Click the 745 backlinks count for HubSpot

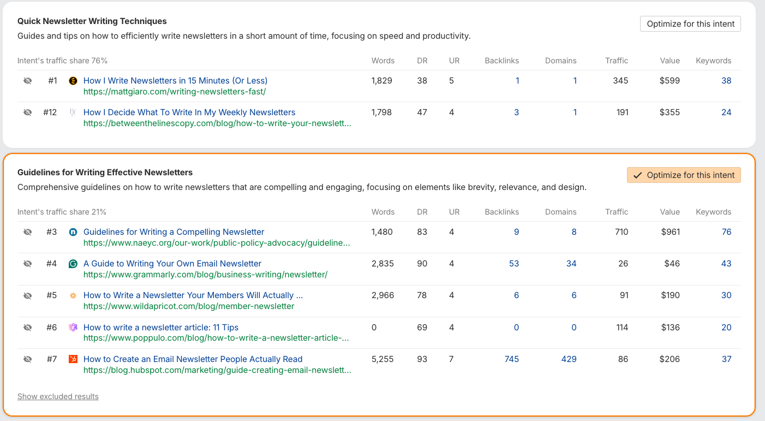[x=511, y=359]
